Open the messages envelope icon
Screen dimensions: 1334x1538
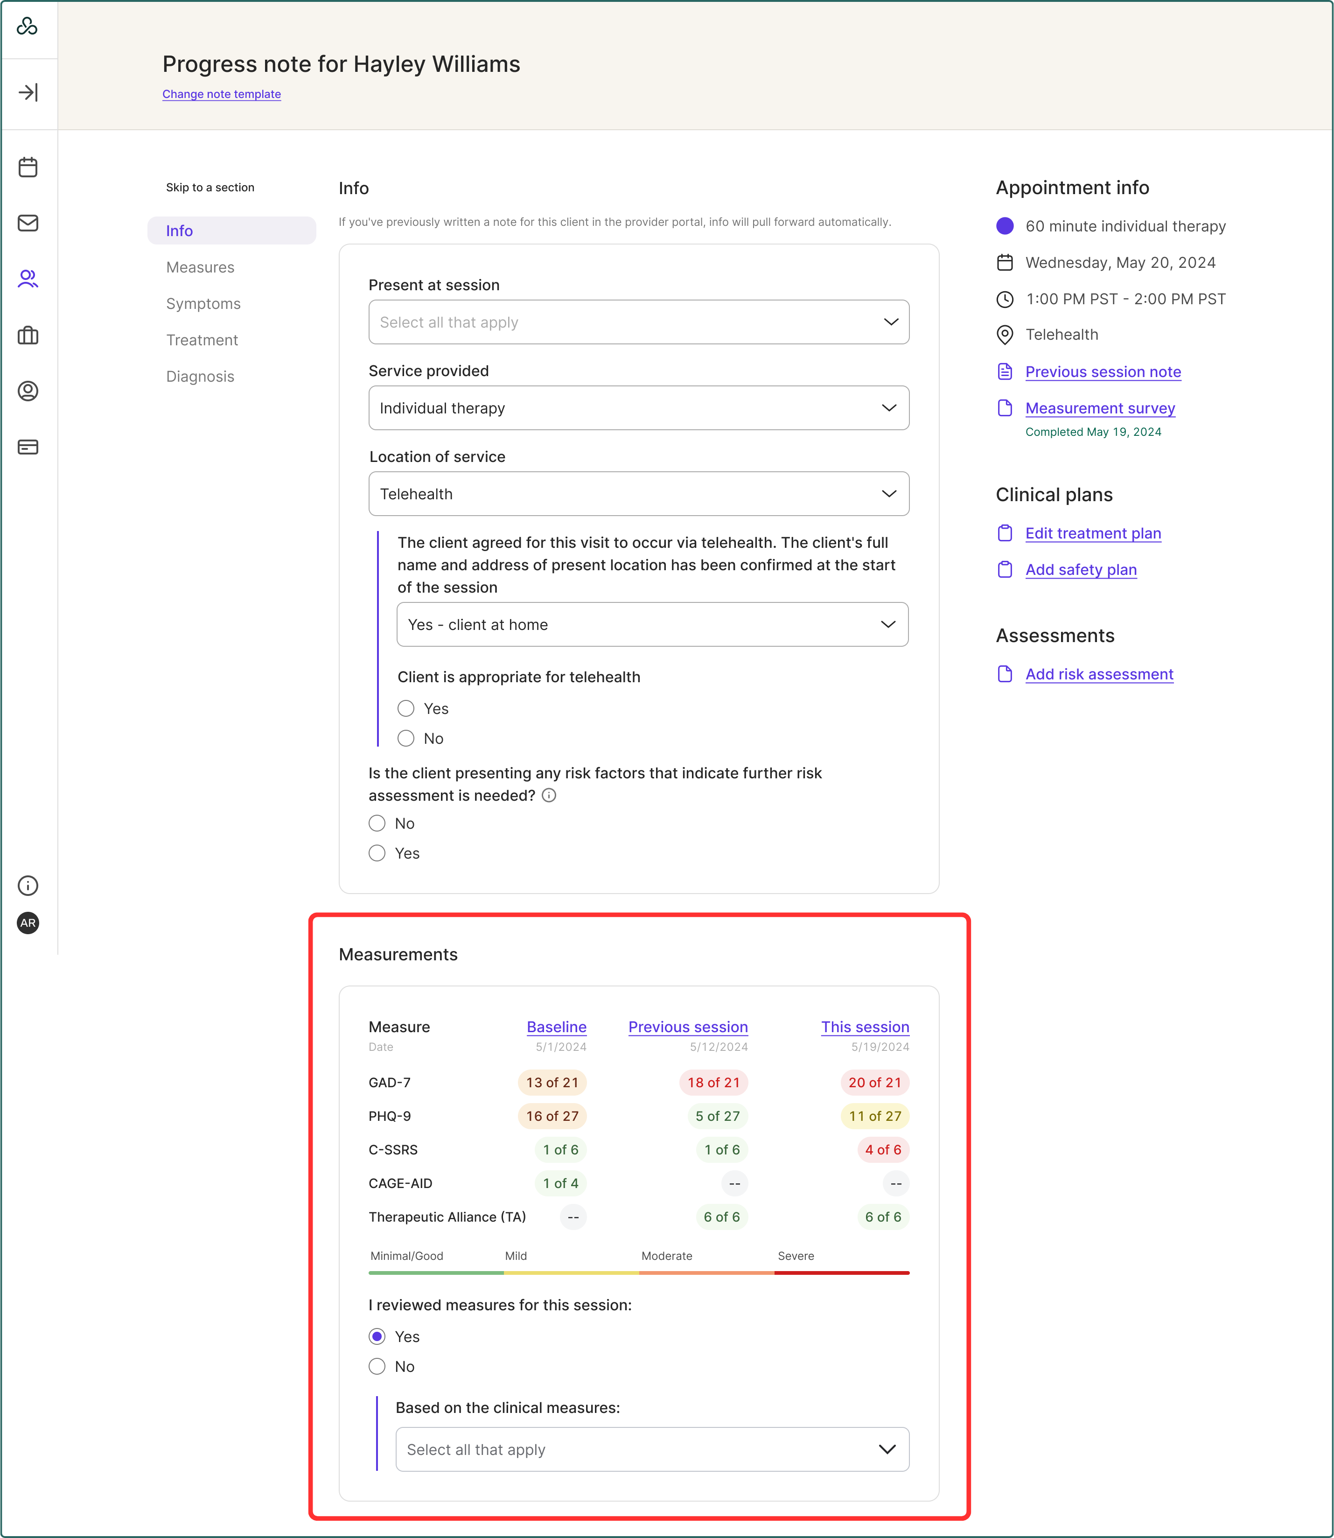pos(28,223)
